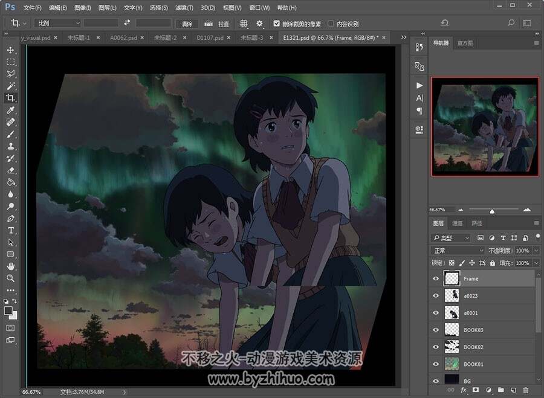Select the Move tool
The height and width of the screenshot is (398, 544).
(10, 50)
